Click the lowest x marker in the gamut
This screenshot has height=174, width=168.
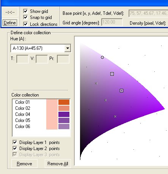pyautogui.click(x=115, y=116)
